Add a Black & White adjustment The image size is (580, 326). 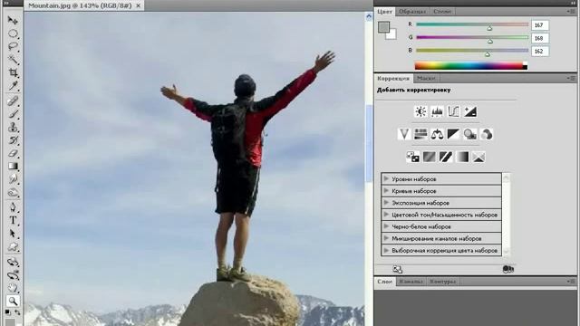pyautogui.click(x=453, y=134)
